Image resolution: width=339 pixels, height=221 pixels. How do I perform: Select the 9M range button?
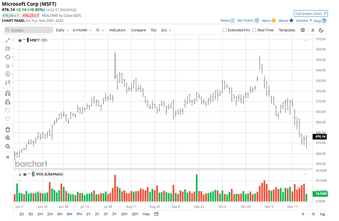pyautogui.click(x=79, y=214)
